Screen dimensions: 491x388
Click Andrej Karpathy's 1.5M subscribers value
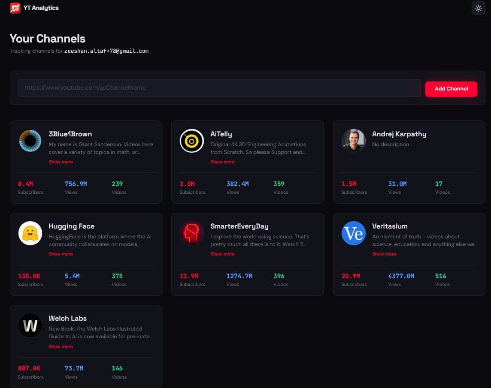click(349, 184)
